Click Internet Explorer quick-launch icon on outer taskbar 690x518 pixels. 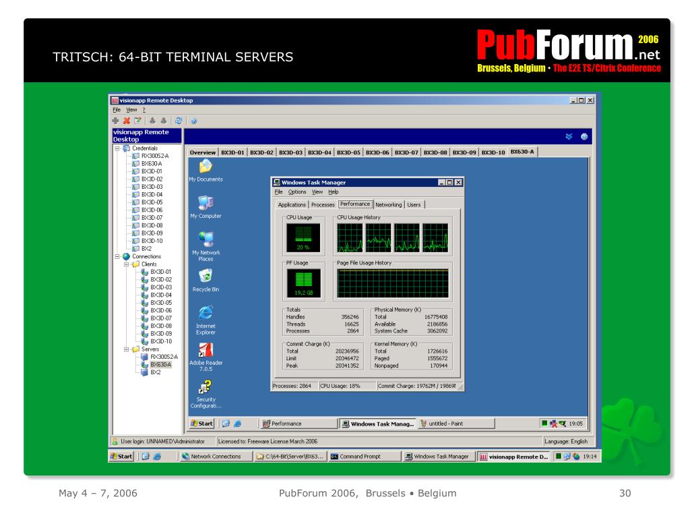[157, 457]
